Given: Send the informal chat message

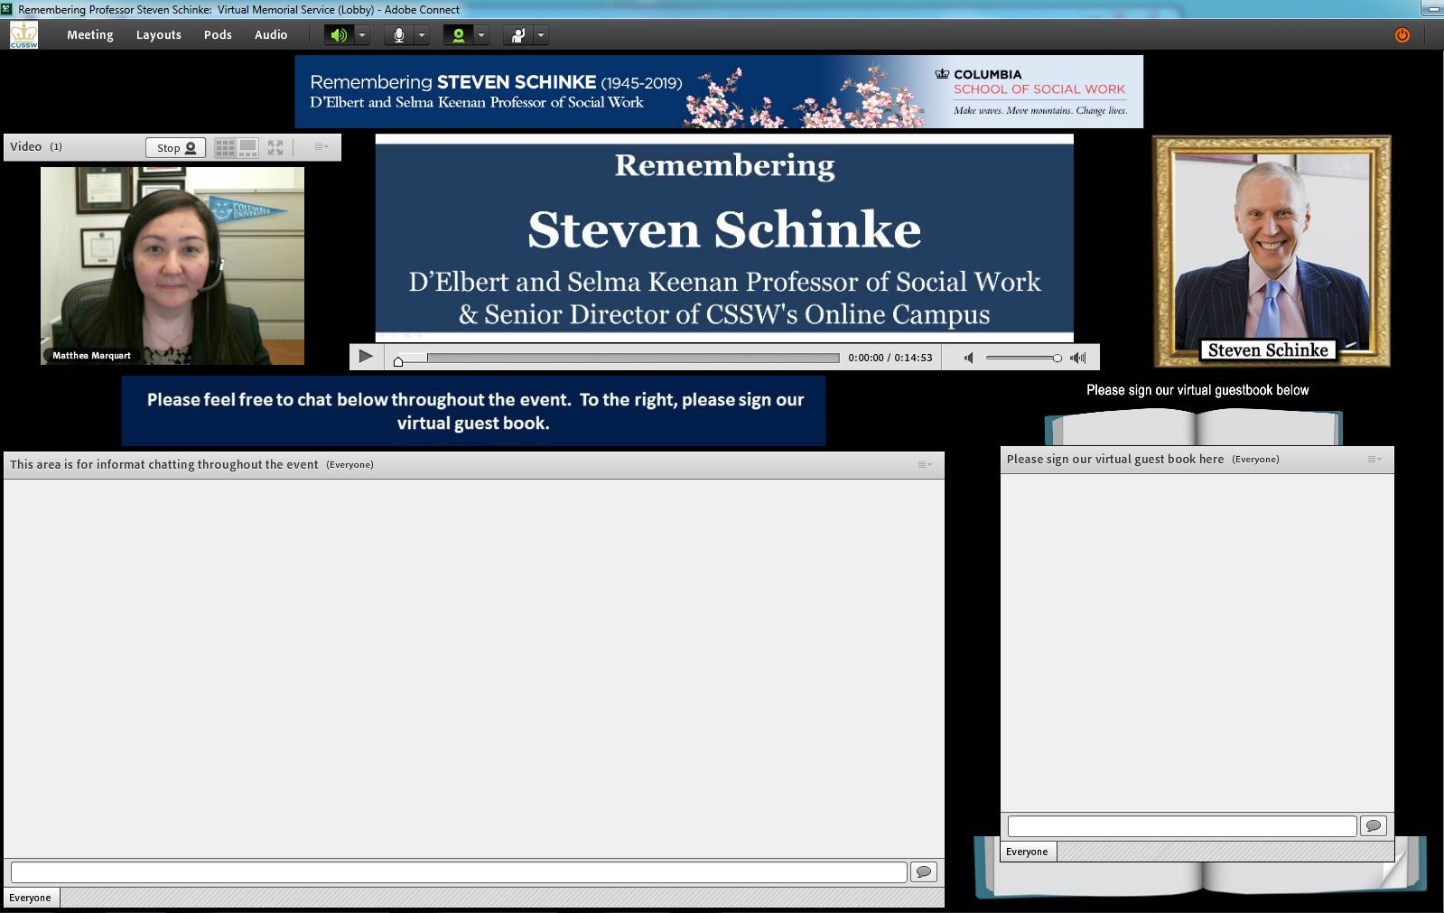Looking at the screenshot, I should pos(923,871).
